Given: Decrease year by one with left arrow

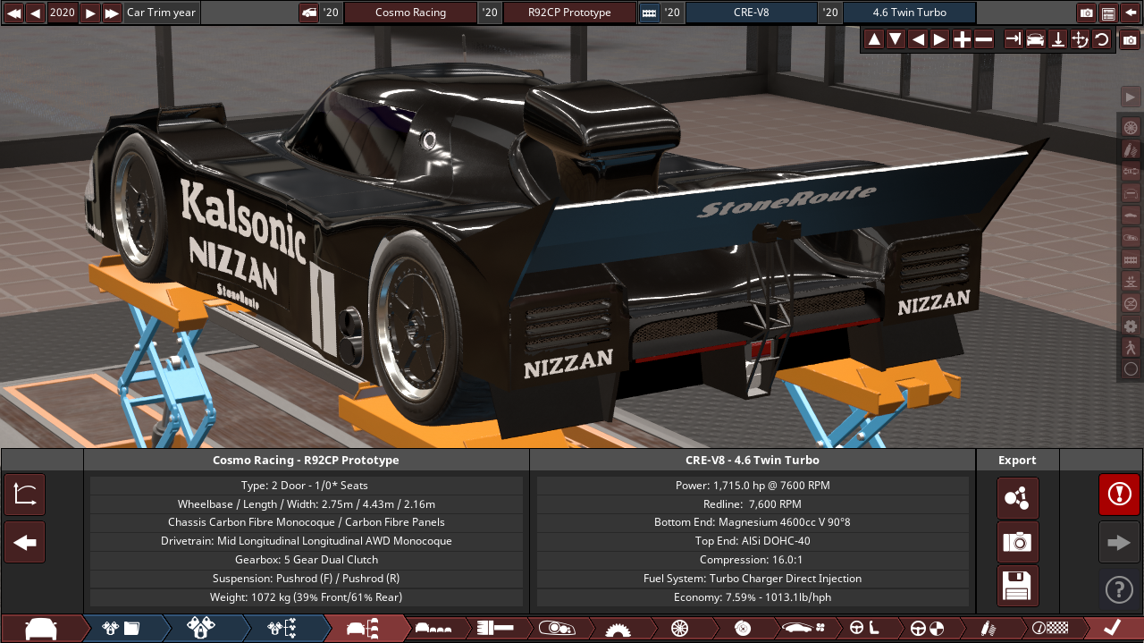Looking at the screenshot, I should coord(35,13).
